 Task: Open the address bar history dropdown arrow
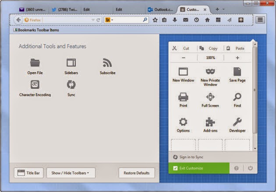pos(93,20)
